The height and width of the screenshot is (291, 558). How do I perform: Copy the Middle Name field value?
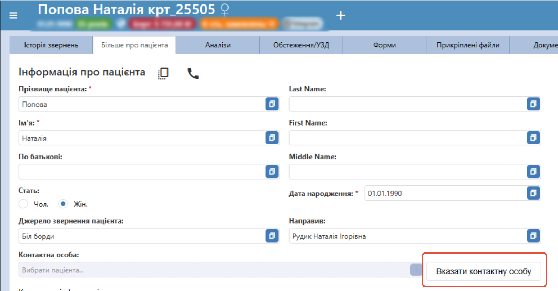(x=533, y=172)
